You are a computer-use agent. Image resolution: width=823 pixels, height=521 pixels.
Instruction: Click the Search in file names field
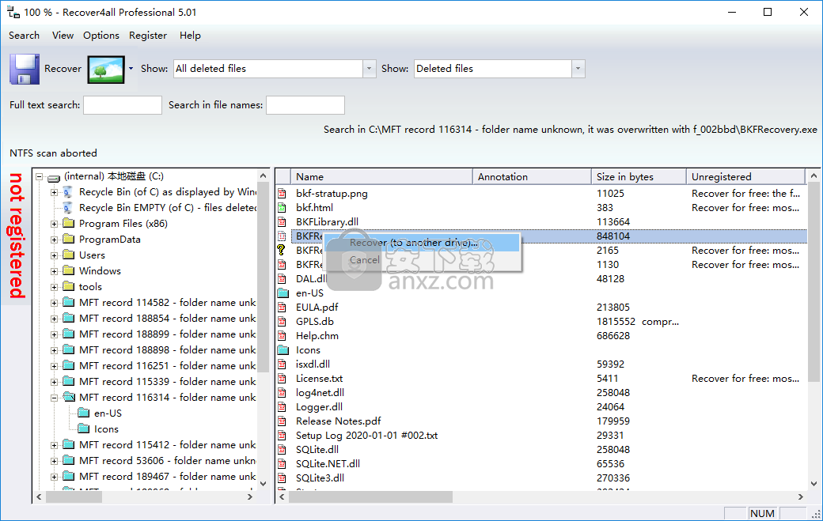tap(305, 105)
